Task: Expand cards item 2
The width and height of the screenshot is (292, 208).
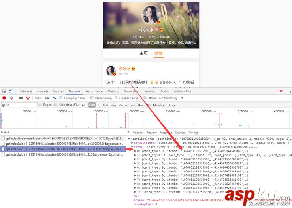Action: pyautogui.click(x=135, y=159)
